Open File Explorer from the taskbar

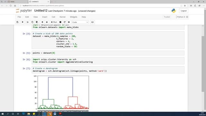(29, 114)
